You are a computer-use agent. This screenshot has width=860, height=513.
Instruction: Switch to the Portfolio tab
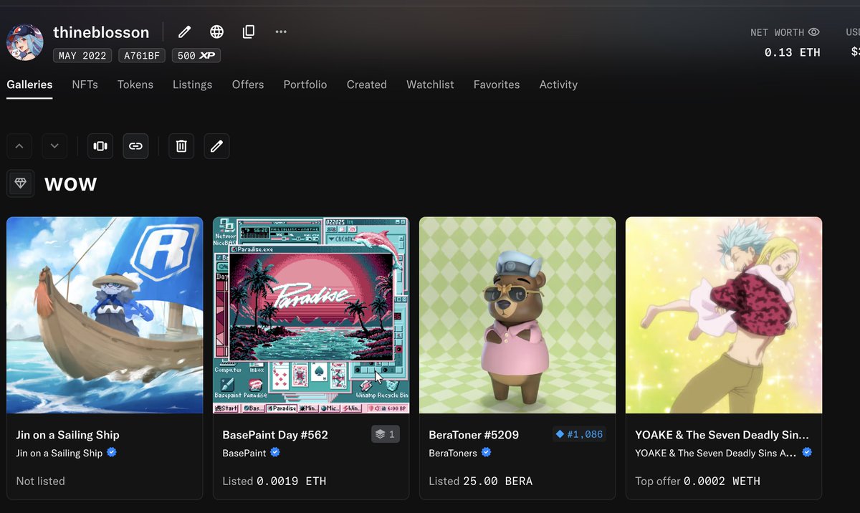305,85
